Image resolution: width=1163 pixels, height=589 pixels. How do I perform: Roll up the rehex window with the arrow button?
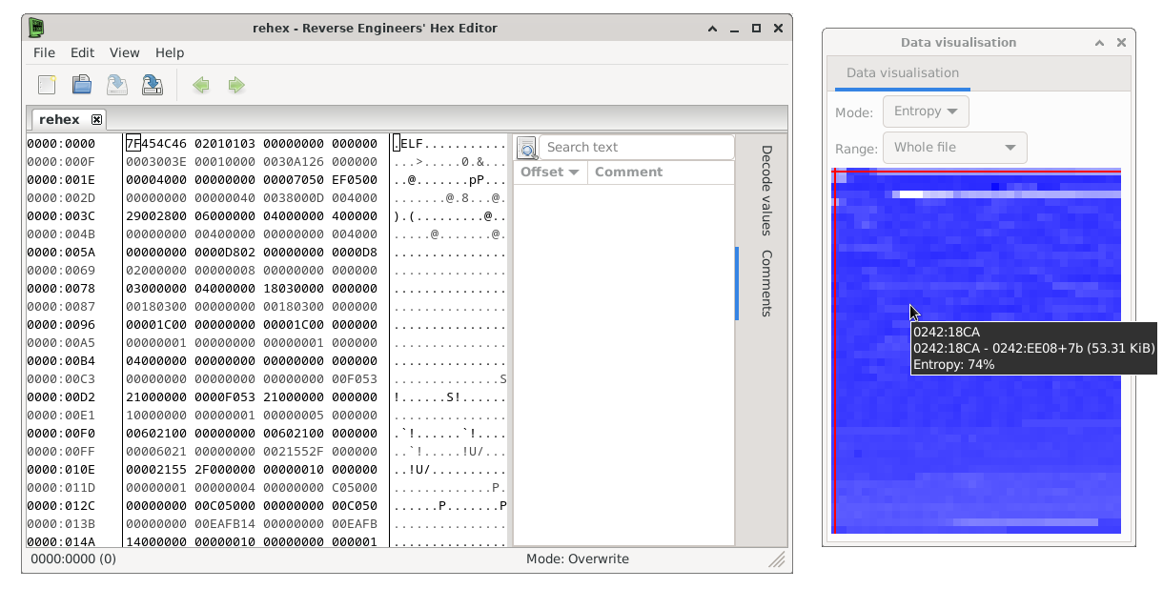(713, 28)
